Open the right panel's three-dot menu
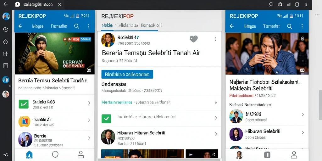322x161 pixels. click(x=302, y=26)
